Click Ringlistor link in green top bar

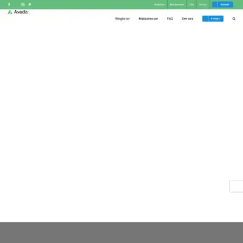point(159,4)
